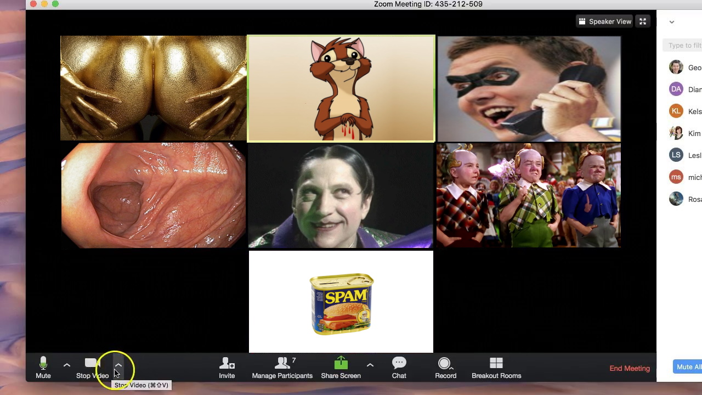Screen dimensions: 702x395
Task: Click the green Share Screen icon
Action: click(x=341, y=363)
